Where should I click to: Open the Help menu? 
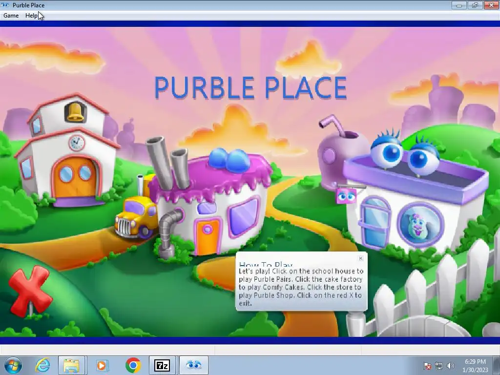point(31,15)
